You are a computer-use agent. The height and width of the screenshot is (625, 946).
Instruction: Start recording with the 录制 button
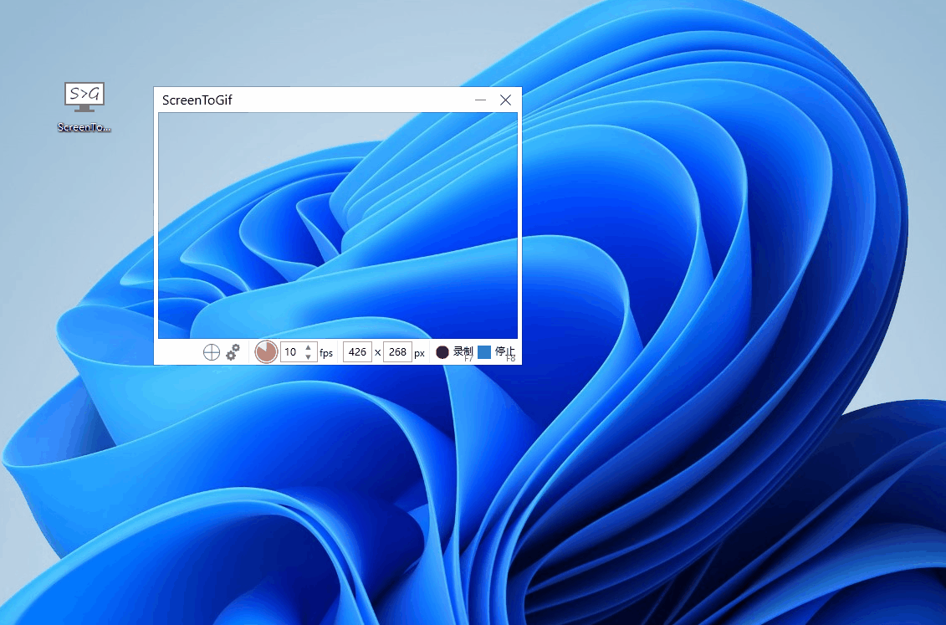pyautogui.click(x=455, y=352)
